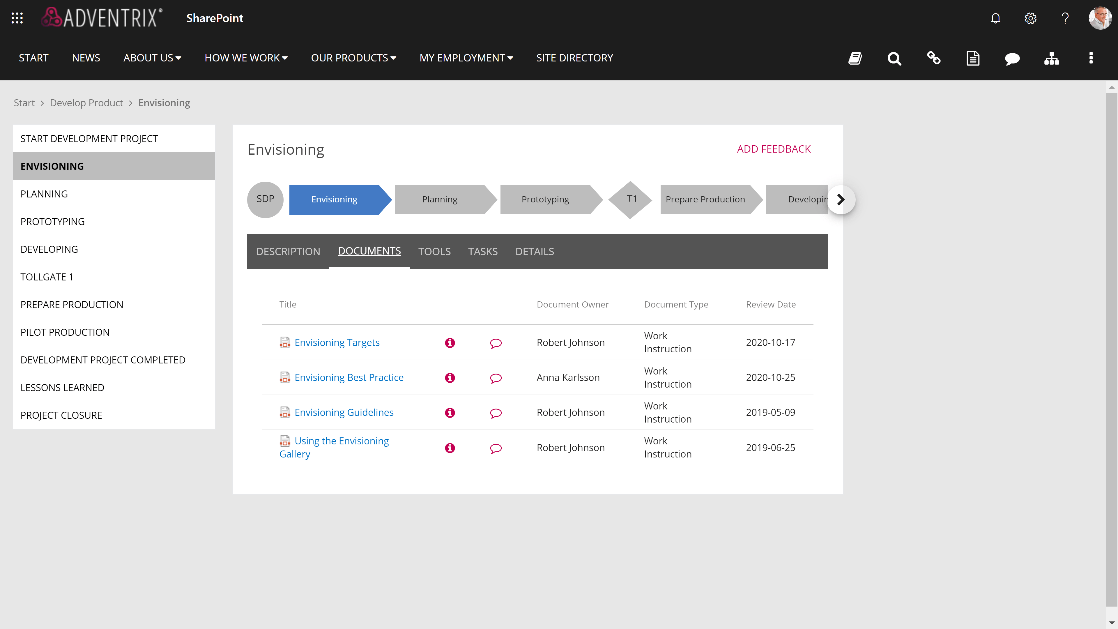This screenshot has height=629, width=1118.
Task: Open PROTOTYPING in sidebar
Action: pyautogui.click(x=114, y=221)
